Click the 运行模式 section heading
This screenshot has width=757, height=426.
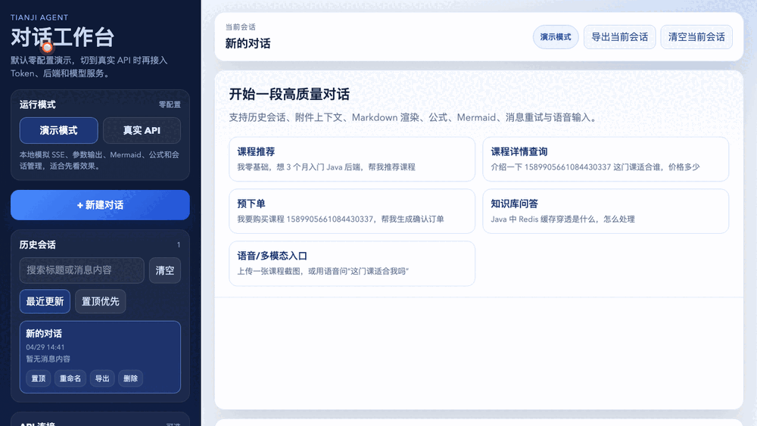pyautogui.click(x=38, y=104)
